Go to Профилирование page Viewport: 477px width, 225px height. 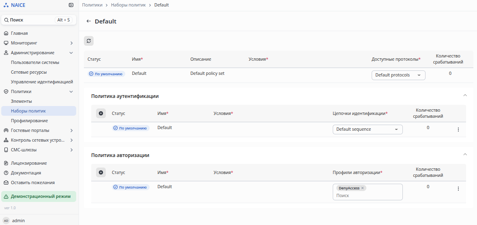(29, 121)
